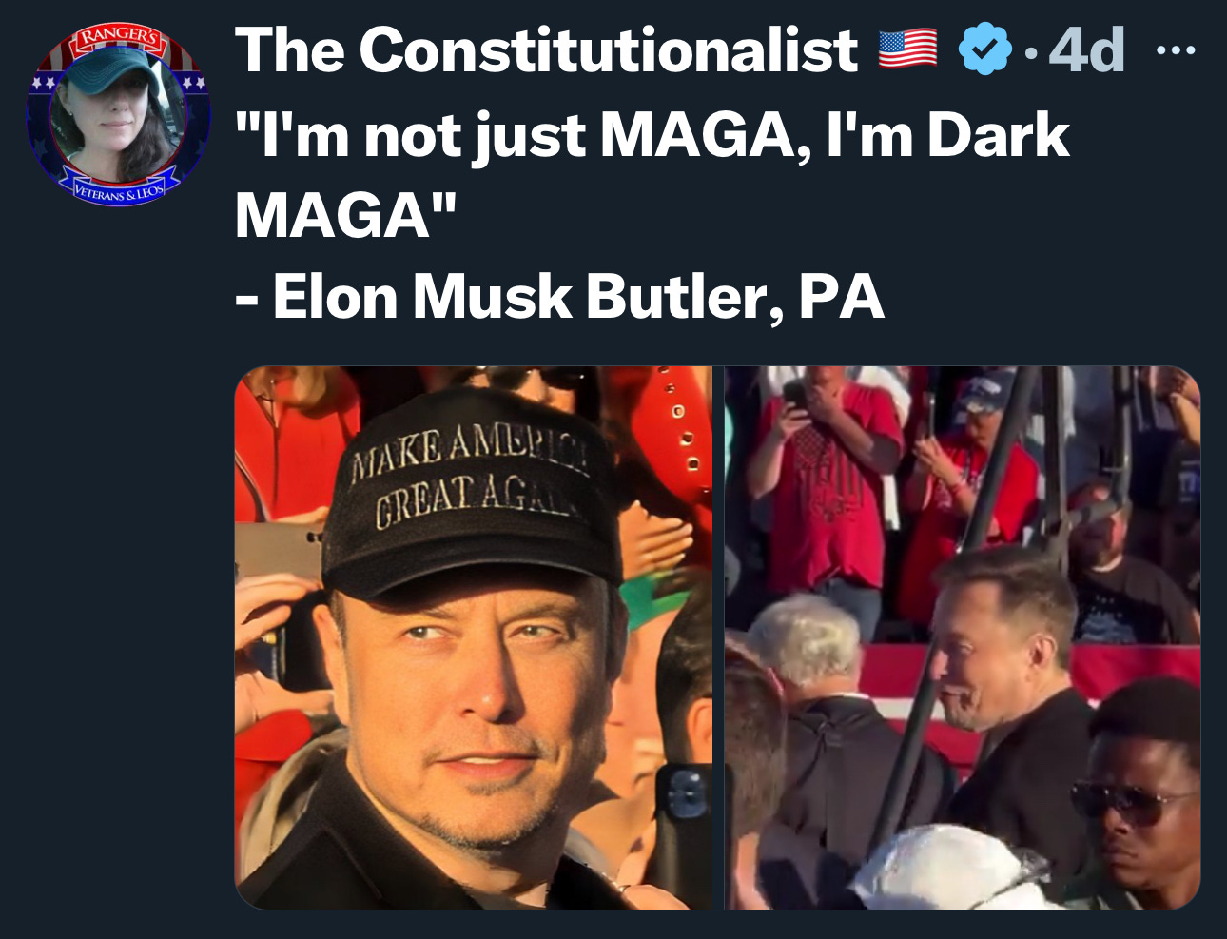Click the quote line "I'm not just MAGA, I'm Dark"

[x=652, y=135]
